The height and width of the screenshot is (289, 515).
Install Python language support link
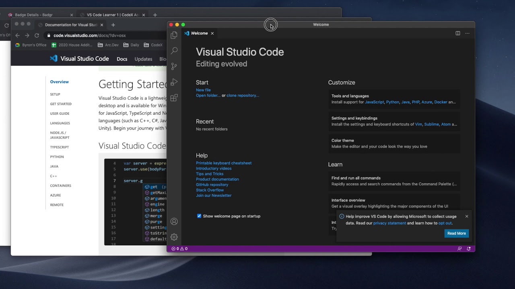392,102
